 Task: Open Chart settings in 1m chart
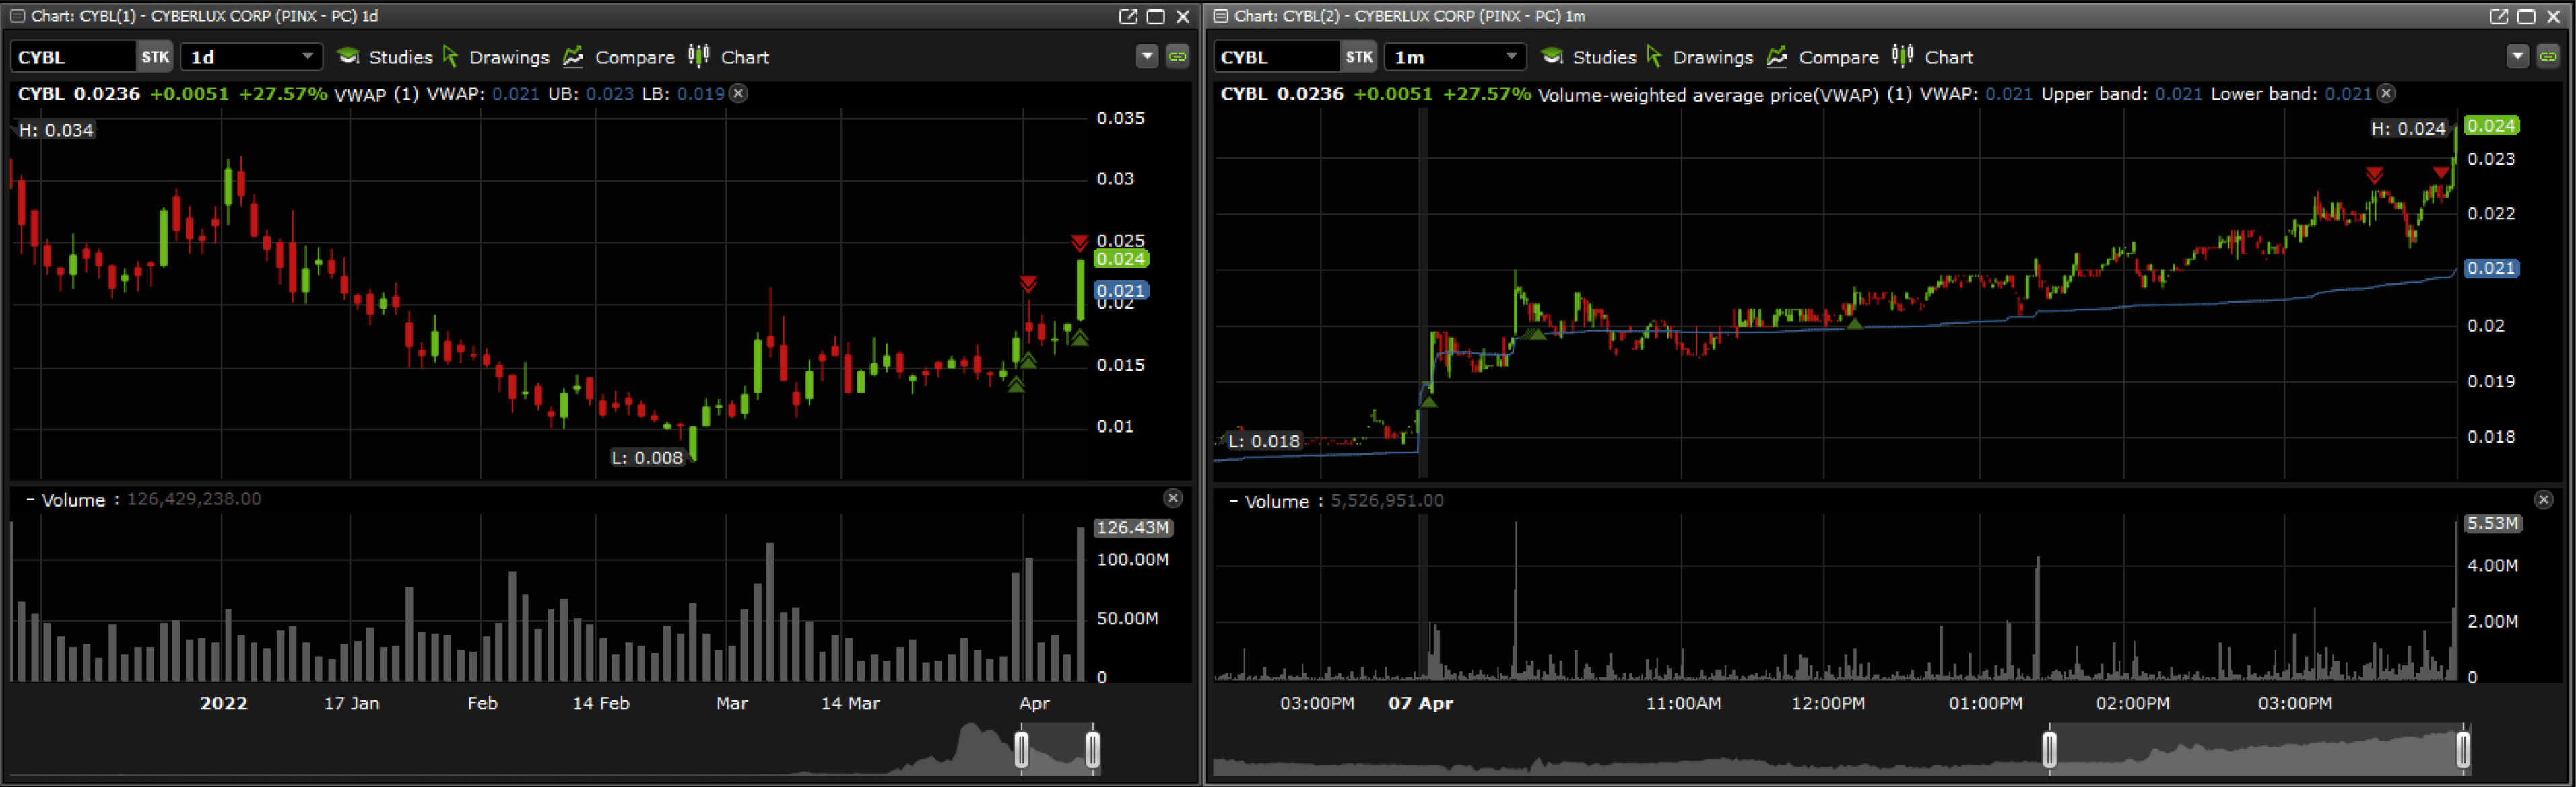[1947, 57]
